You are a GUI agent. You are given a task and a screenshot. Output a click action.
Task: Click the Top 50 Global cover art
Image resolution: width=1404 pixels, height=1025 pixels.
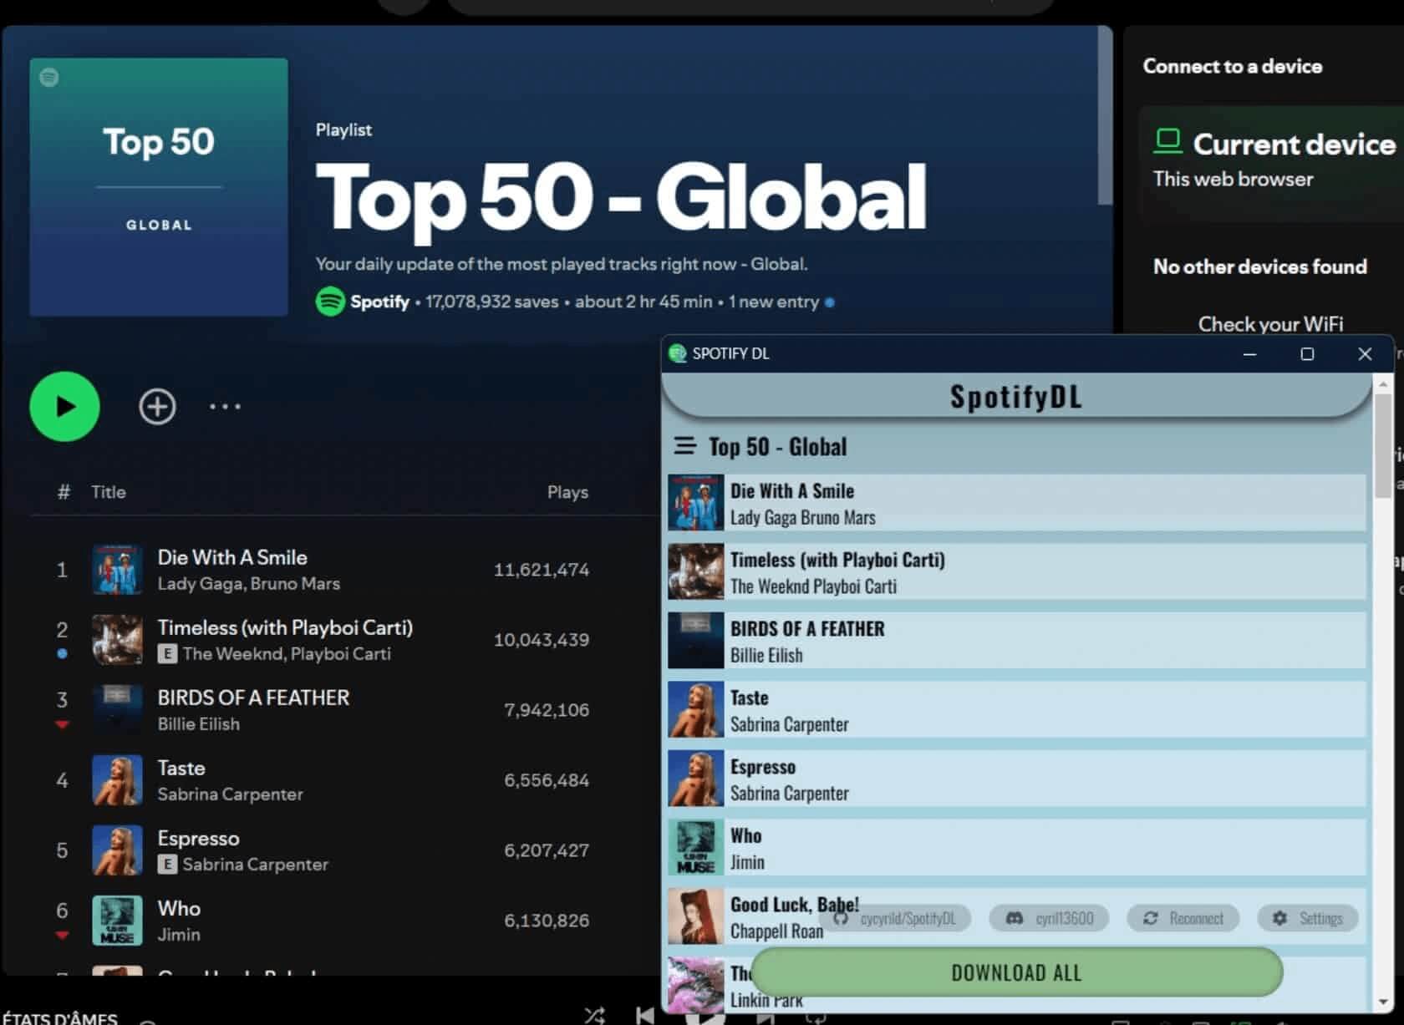159,187
